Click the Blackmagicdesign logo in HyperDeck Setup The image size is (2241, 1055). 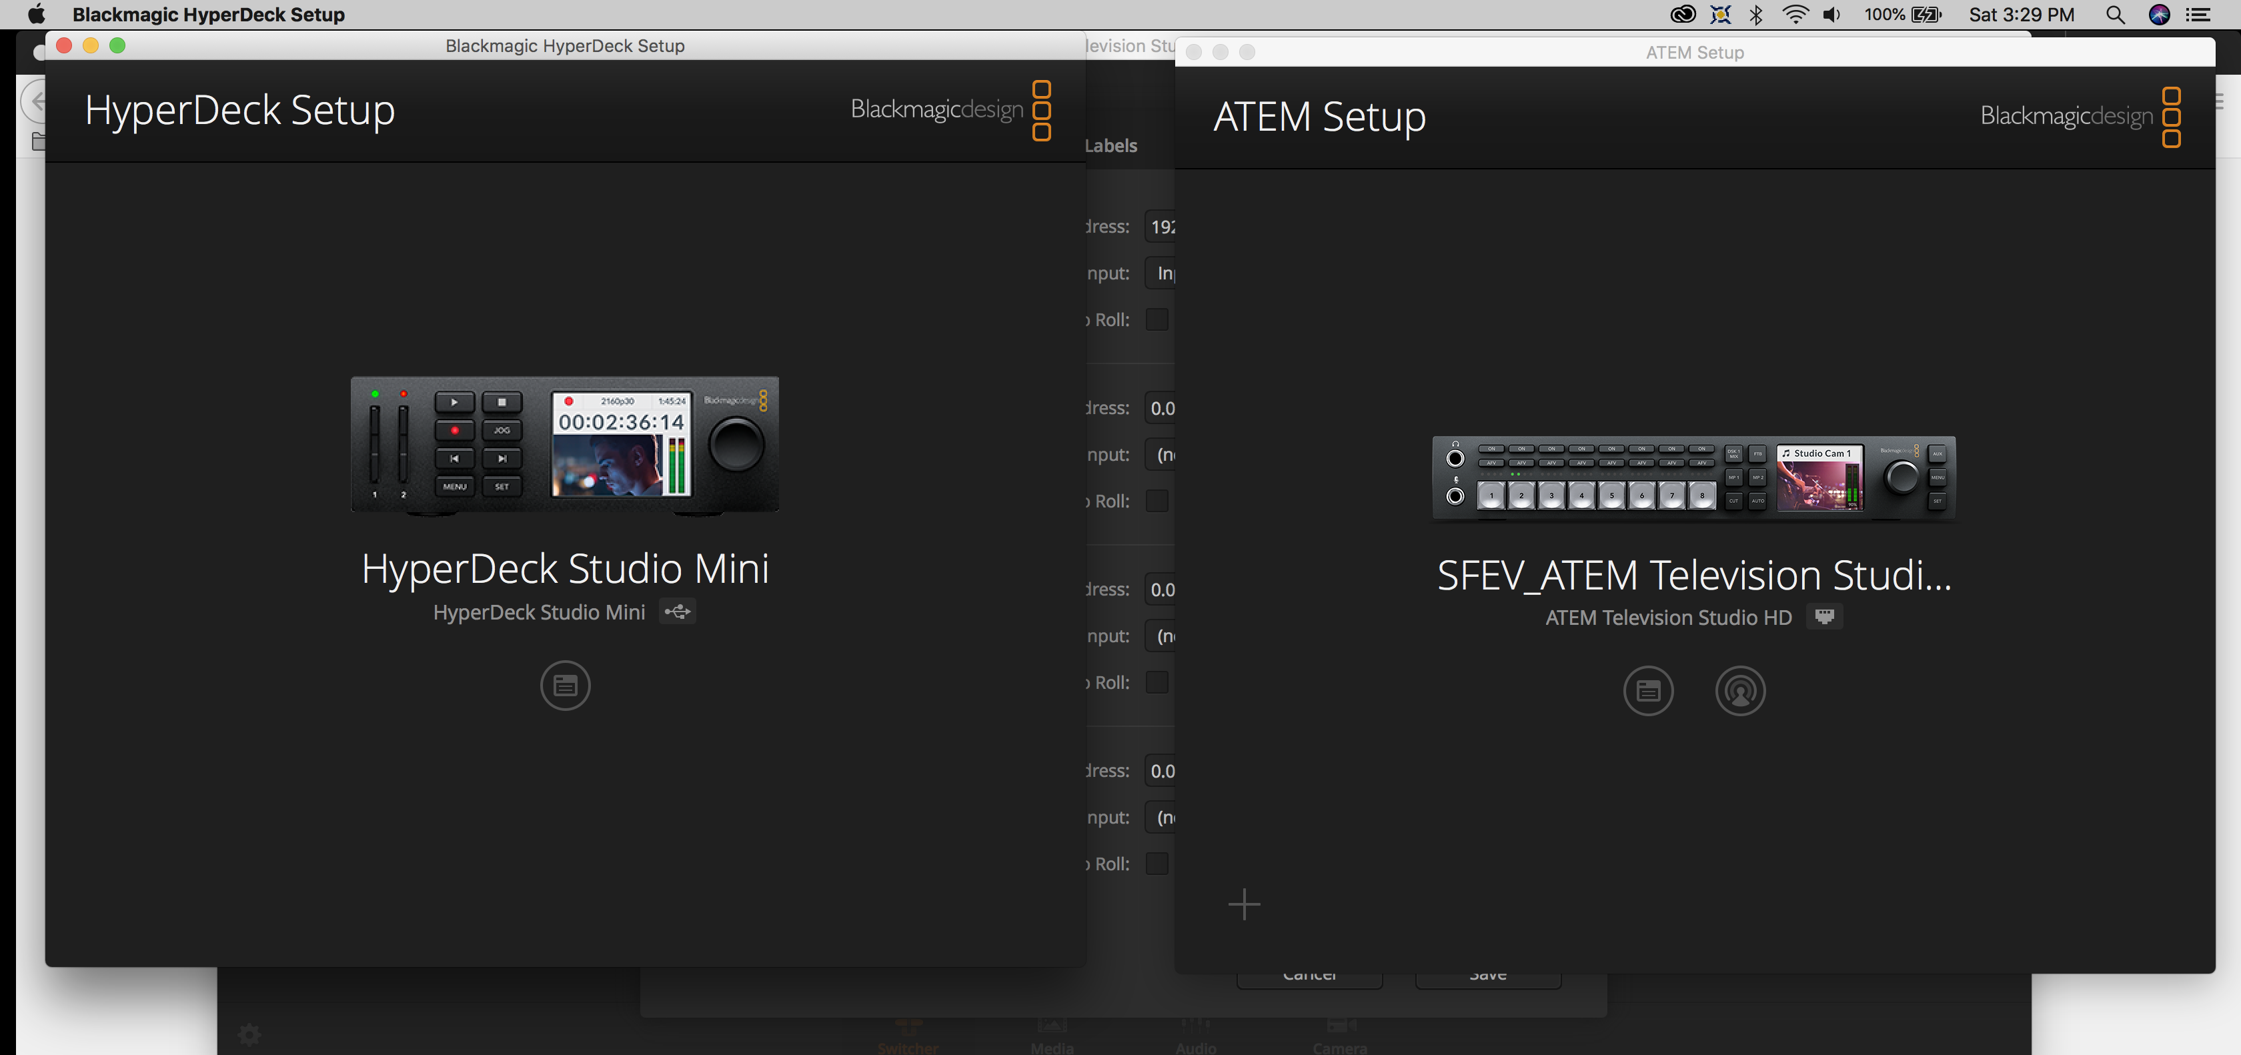pos(951,109)
